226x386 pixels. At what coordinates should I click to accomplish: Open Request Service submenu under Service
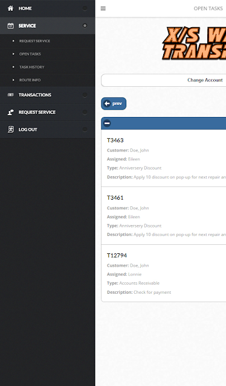point(47,41)
